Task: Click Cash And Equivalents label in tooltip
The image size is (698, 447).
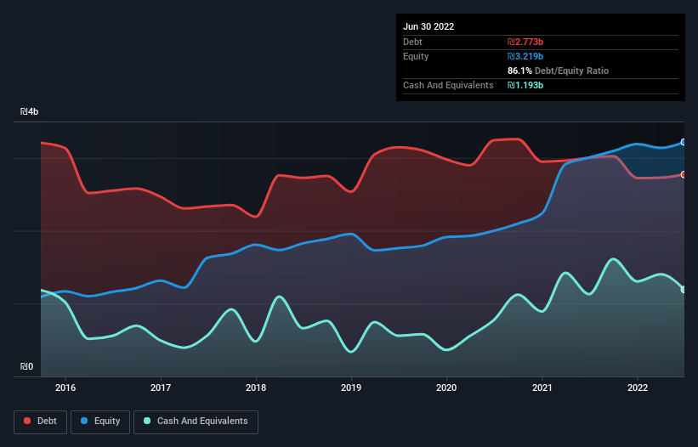Action: [448, 85]
